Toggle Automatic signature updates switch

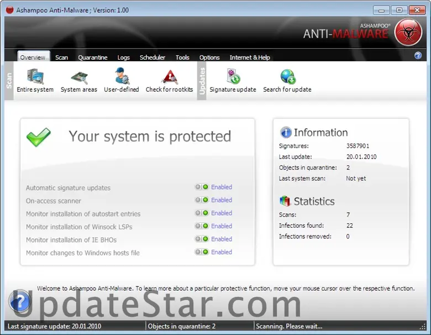(202, 187)
